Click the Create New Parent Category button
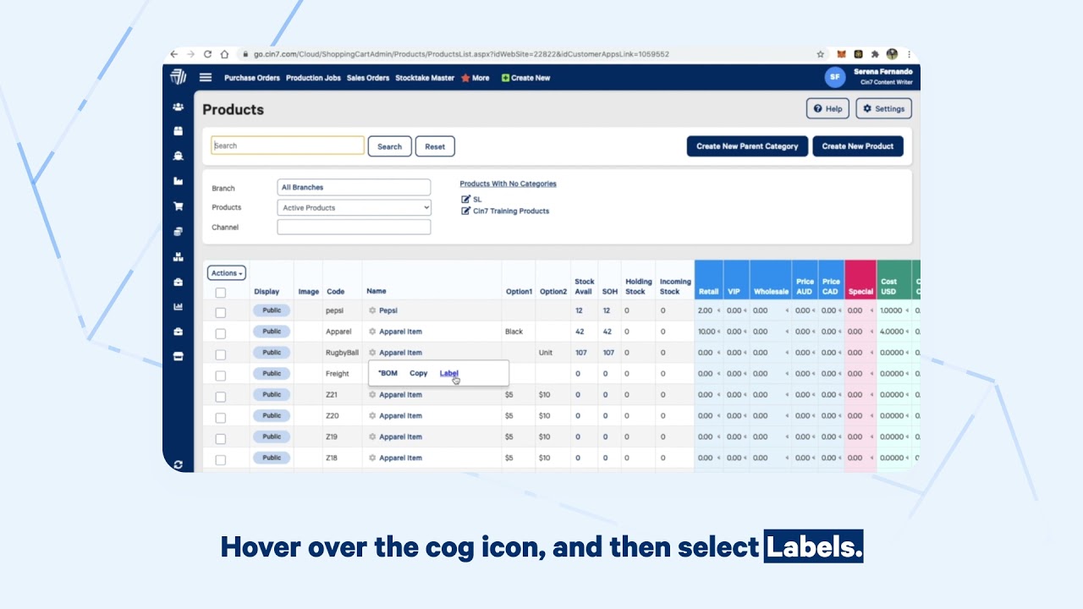1083x609 pixels. point(747,146)
